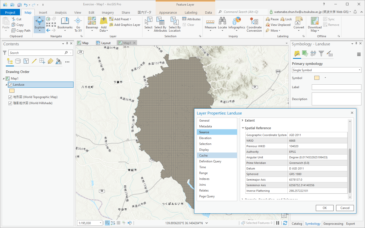Screen dimensions: 365x228
Task: Open the Primary symbology dropdown
Action: tap(326, 70)
